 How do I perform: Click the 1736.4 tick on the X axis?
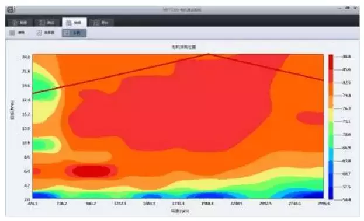pos(178,204)
